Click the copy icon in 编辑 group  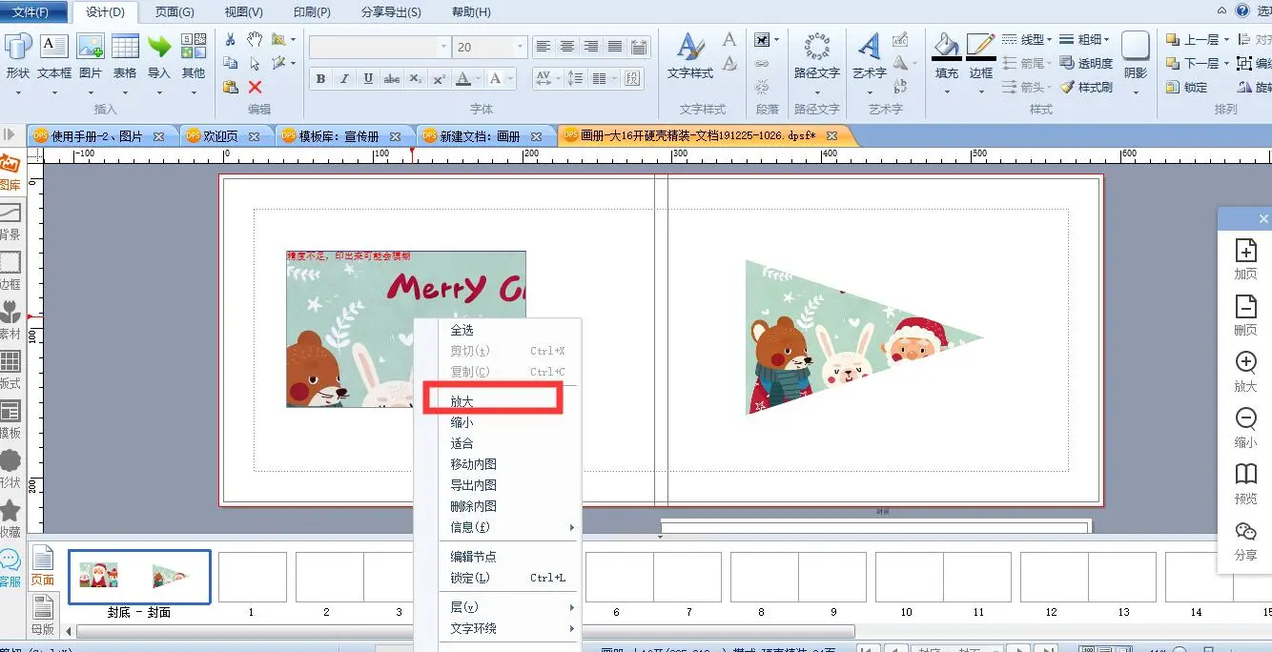click(x=230, y=63)
